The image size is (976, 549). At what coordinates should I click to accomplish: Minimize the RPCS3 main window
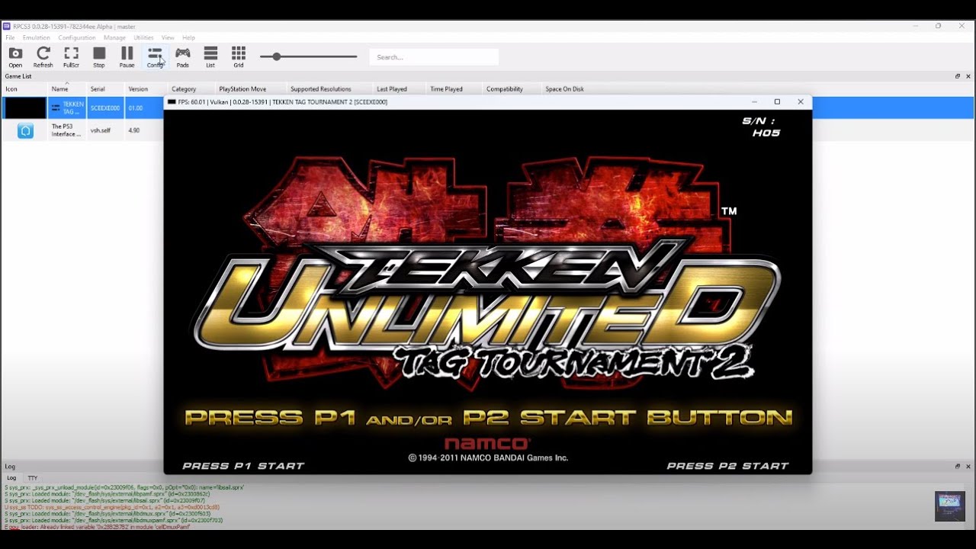point(916,26)
